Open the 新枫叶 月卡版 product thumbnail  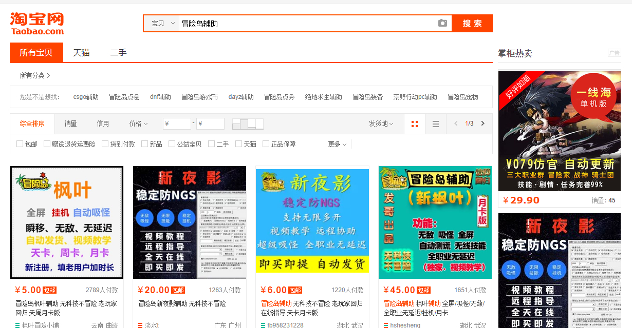435,222
